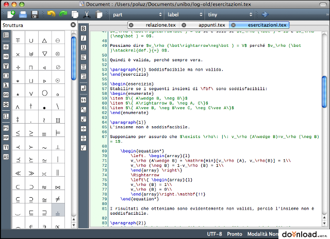Save the document with the floppy disk icon

point(35,14)
